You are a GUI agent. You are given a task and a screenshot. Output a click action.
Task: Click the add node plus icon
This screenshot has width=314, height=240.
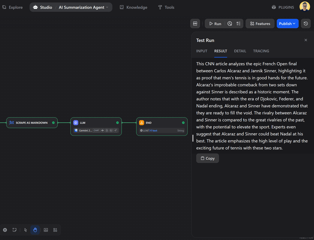click(5, 230)
